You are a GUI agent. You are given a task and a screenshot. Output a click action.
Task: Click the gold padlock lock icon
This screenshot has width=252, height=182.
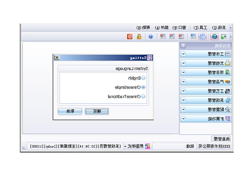point(139,37)
